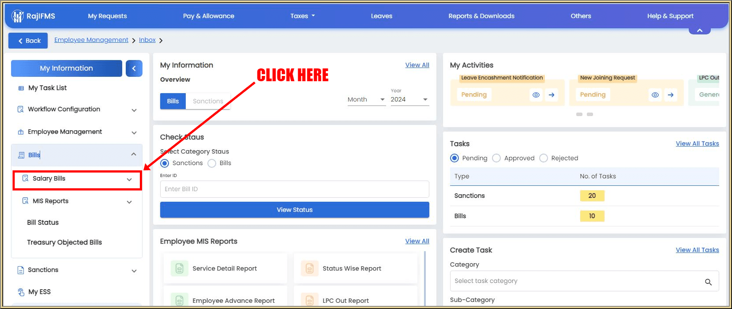Click the Workflow Configuration icon
The image size is (732, 309).
20,109
